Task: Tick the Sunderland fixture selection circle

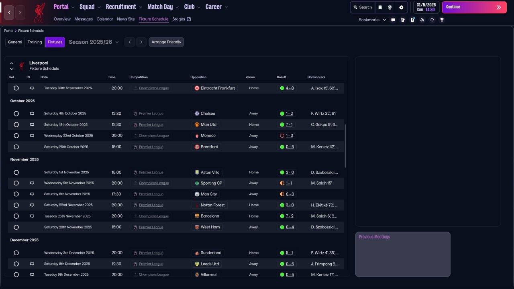Action: tap(16, 253)
